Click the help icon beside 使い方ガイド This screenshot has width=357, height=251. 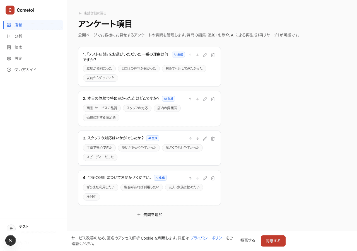(x=9, y=70)
